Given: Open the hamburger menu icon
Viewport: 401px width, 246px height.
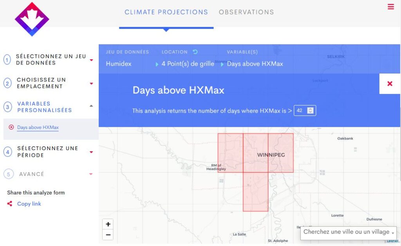Looking at the screenshot, I should coord(390,7).
